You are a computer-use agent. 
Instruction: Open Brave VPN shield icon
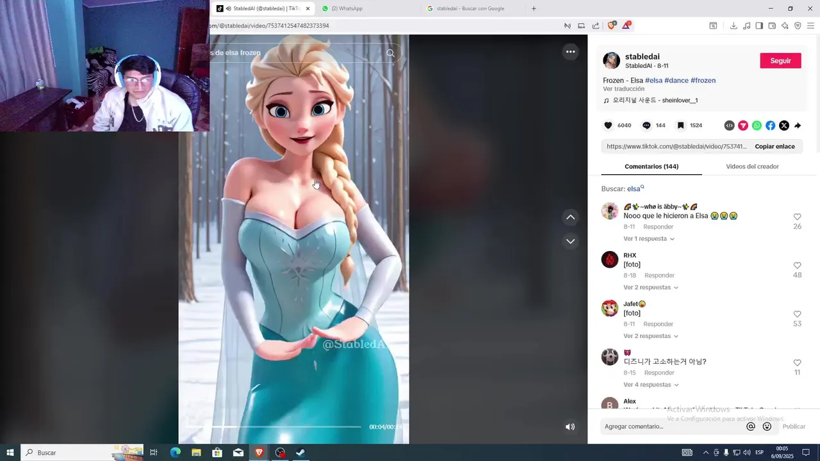[798, 26]
